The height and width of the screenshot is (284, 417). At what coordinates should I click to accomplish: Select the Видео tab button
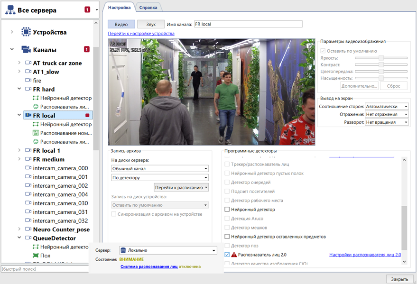coord(121,24)
